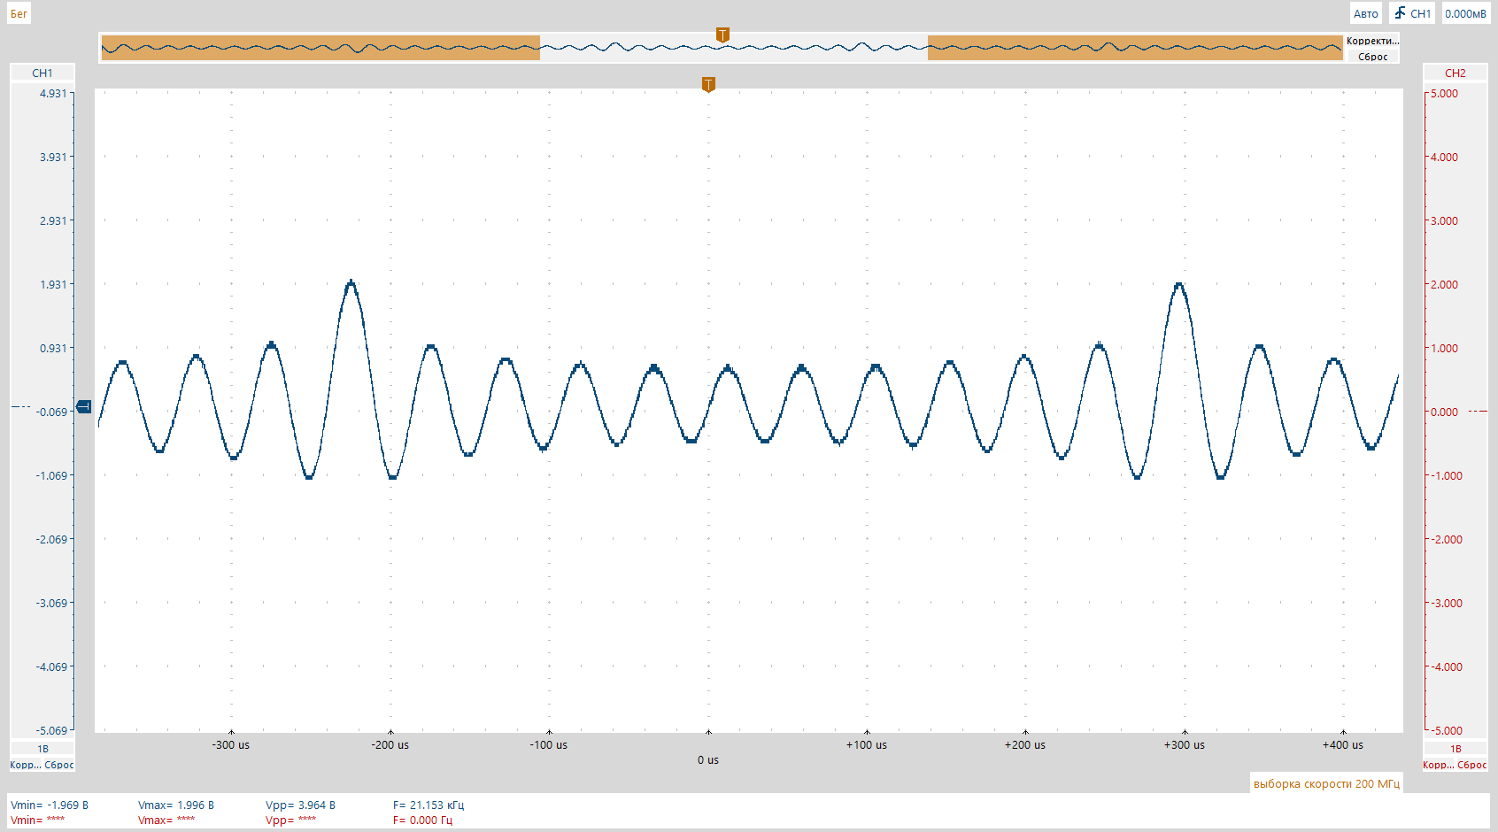This screenshot has height=832, width=1498.
Task: Click the red Vmin= **** CH2 measurement
Action: point(37,820)
